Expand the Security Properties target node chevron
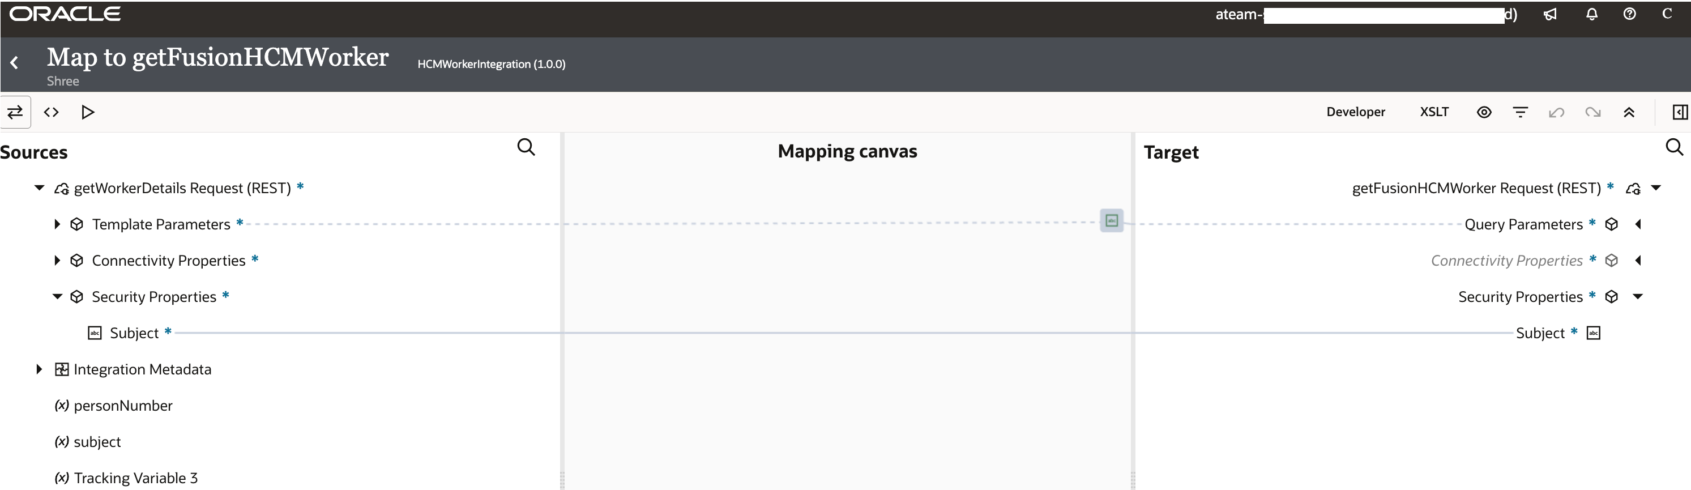 point(1638,297)
